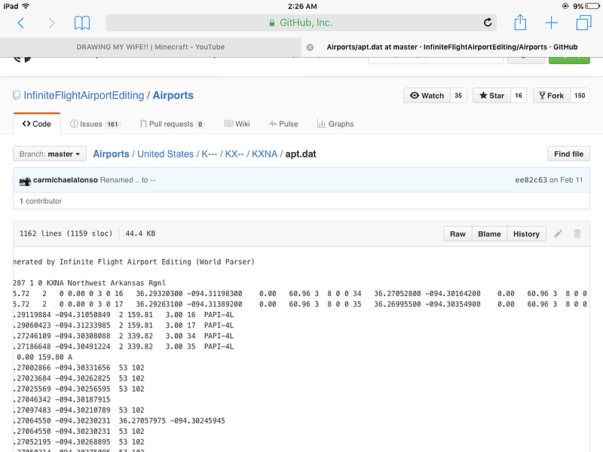Open the Pull requests tab
Screen dimensions: 603x452
[x=172, y=124]
